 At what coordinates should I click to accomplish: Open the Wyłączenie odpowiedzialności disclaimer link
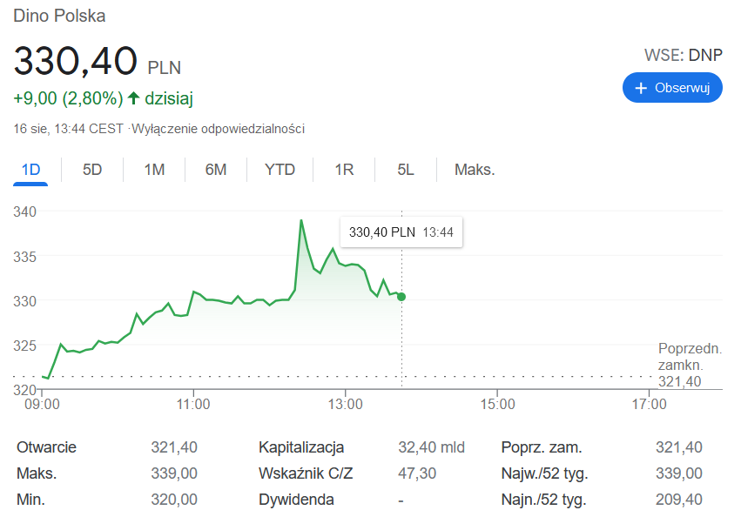218,129
